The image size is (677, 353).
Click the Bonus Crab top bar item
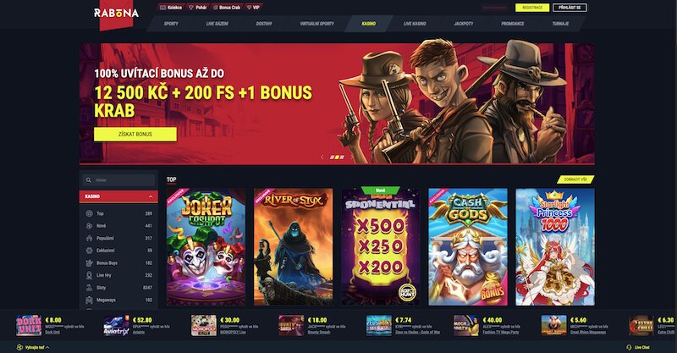[x=227, y=8]
